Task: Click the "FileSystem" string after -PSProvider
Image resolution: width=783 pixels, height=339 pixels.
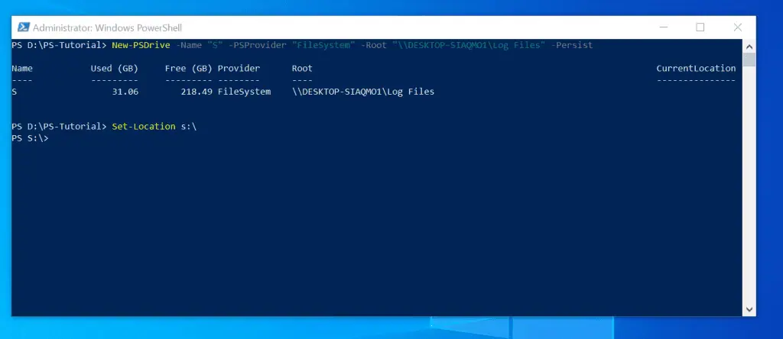Action: pyautogui.click(x=323, y=45)
